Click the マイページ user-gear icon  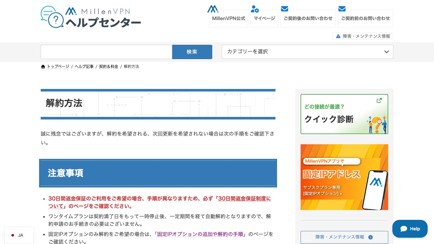[x=255, y=9]
